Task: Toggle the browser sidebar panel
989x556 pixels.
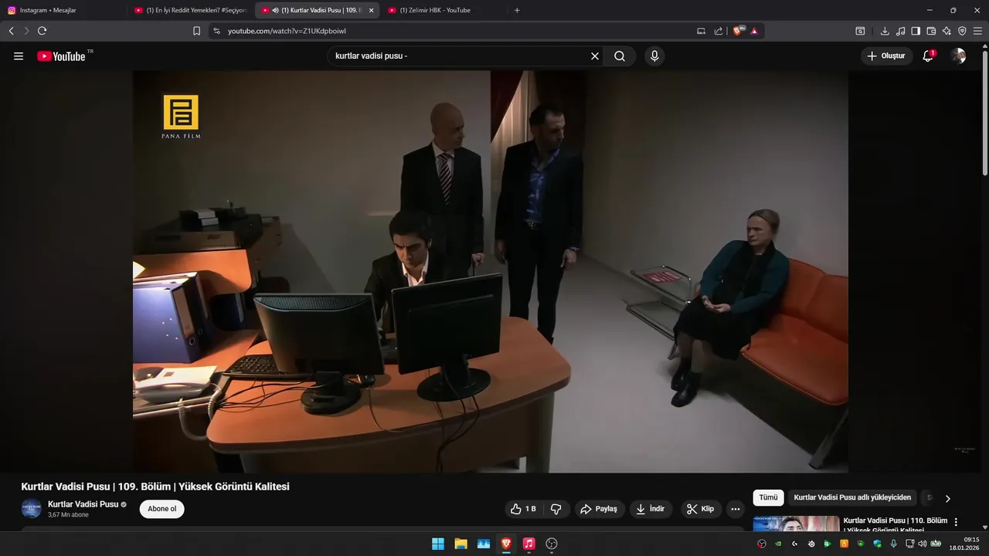Action: (916, 31)
